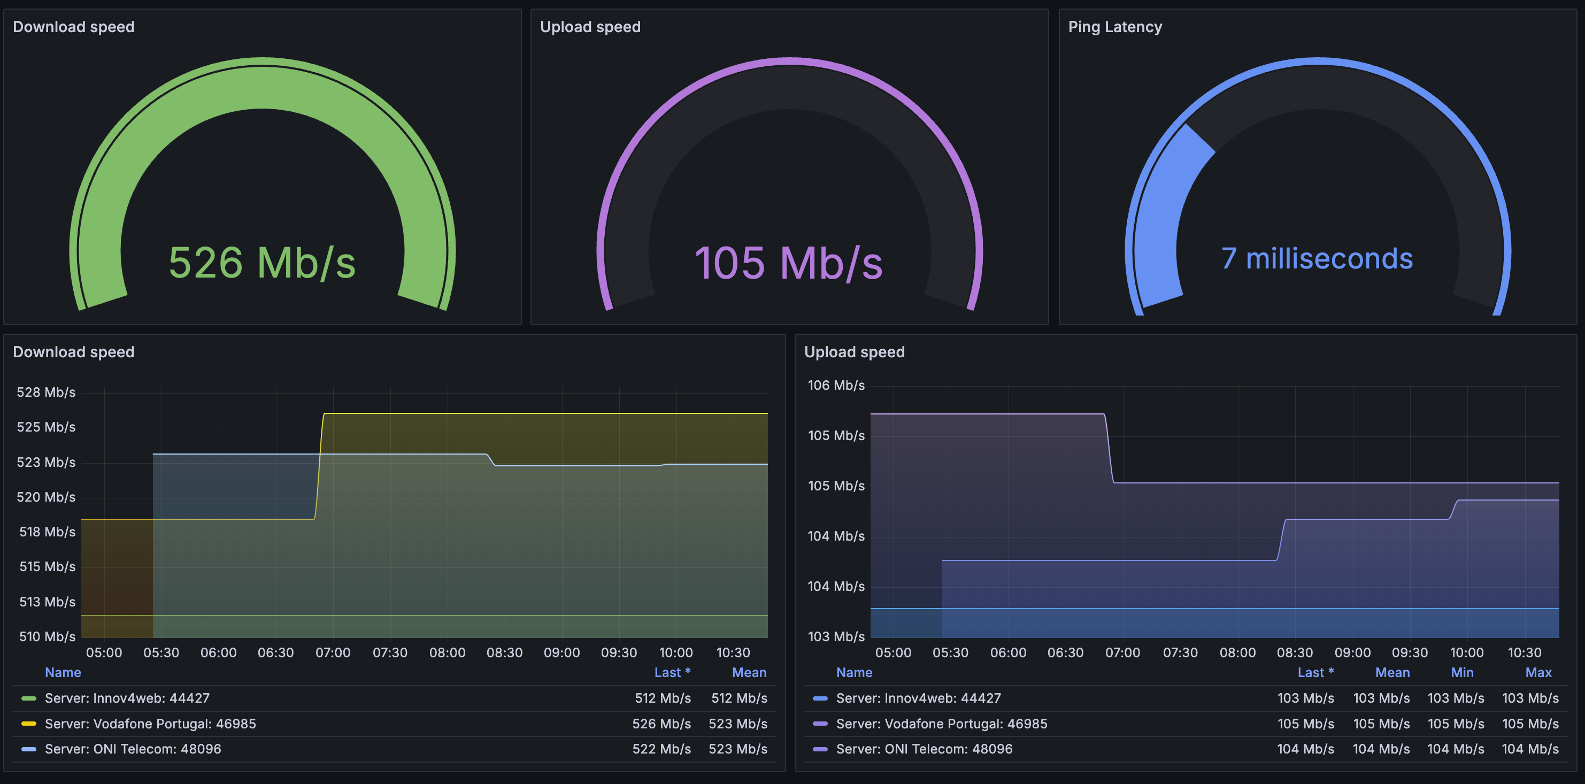Click Vodafone Portugal yellow swatch in download legend
1585x784 pixels.
28,724
